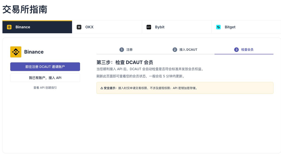
Task: Click the step 3 number circle
Action: (236, 50)
